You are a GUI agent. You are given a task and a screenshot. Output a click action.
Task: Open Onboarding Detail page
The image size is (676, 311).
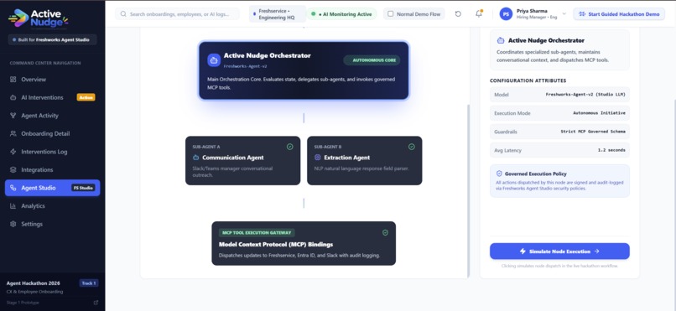[x=52, y=133]
